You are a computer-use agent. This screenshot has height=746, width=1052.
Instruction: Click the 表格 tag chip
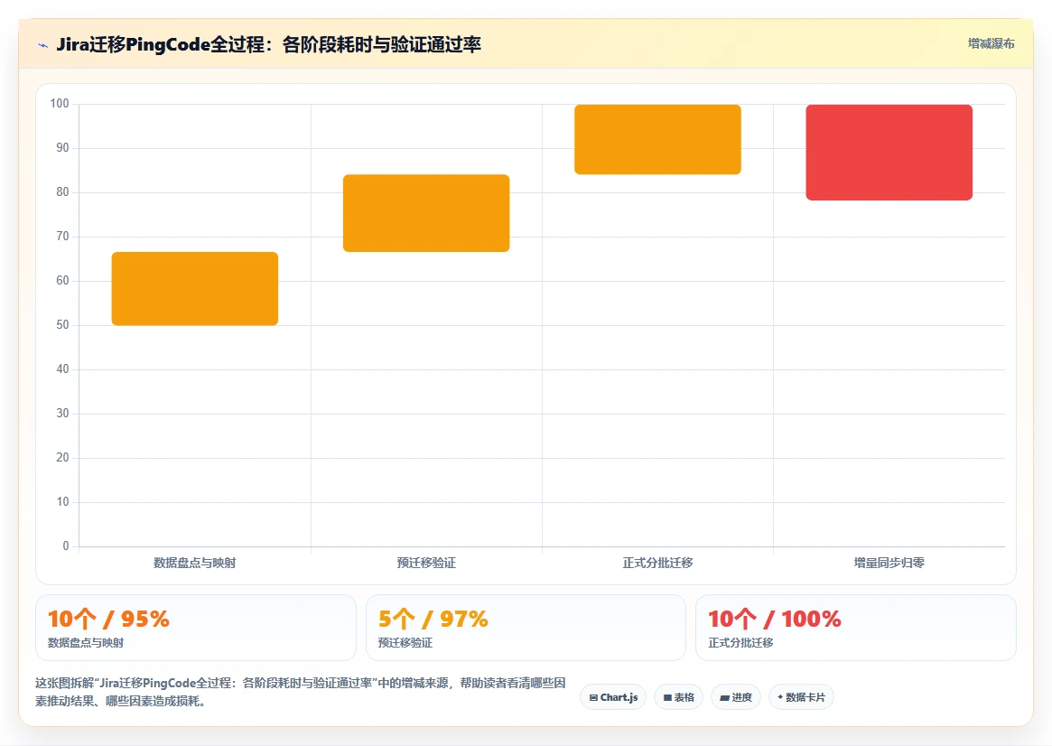pos(678,697)
